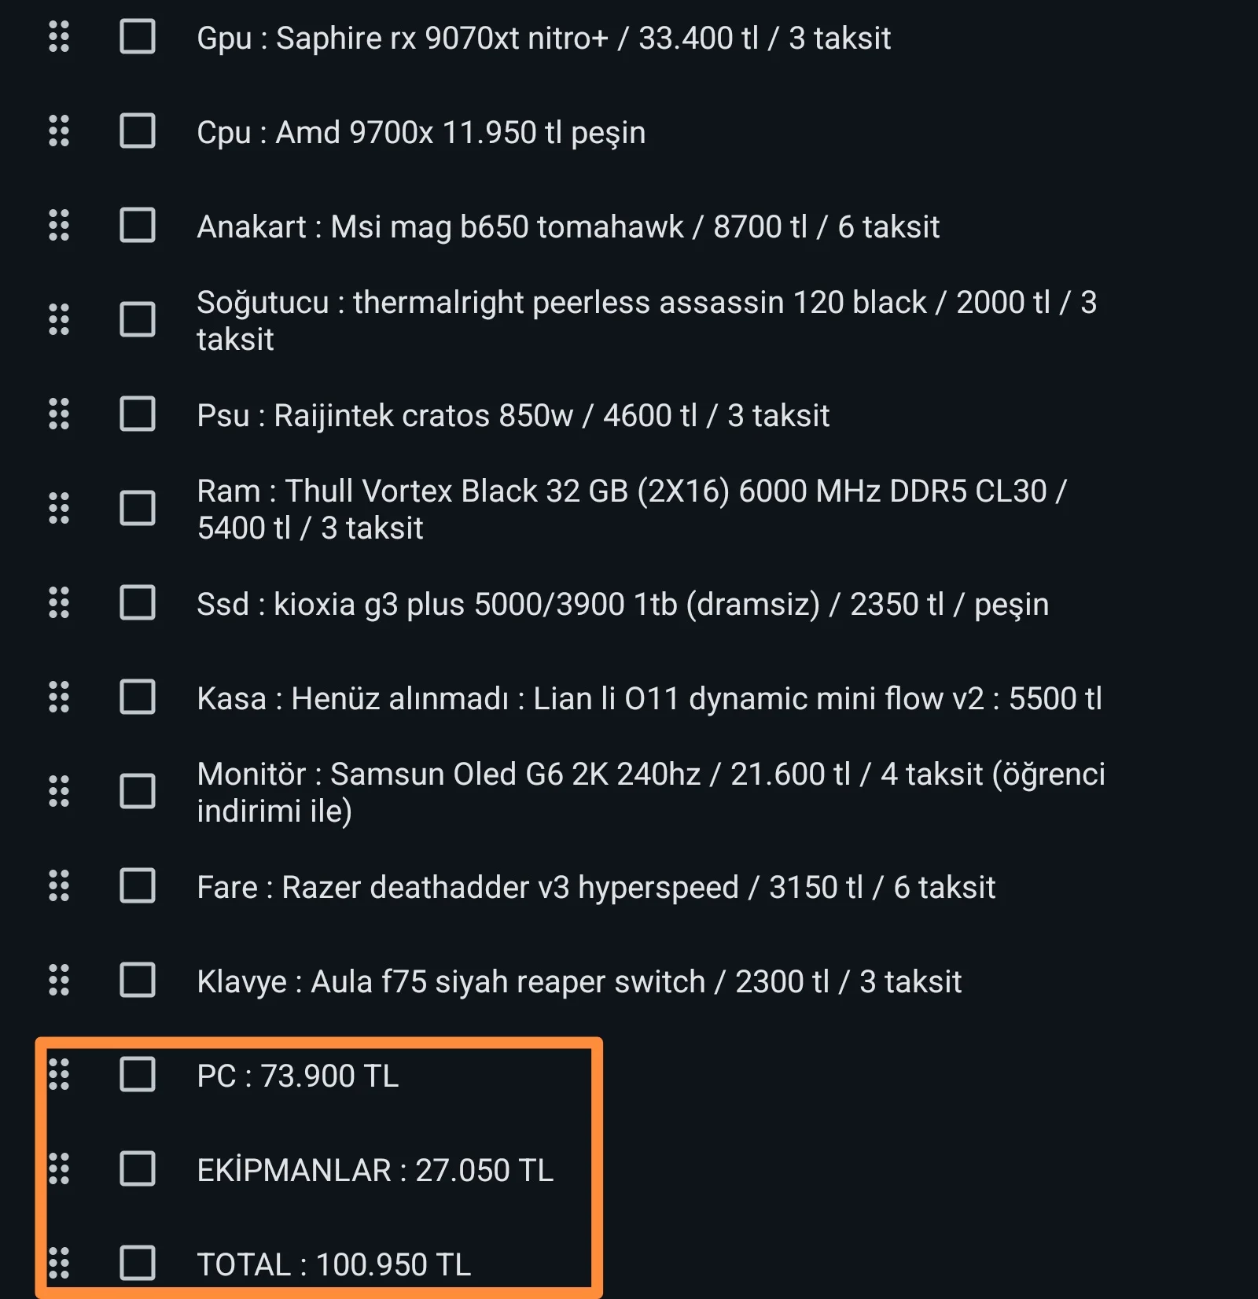Mark the Ram Thull Vortex item done

[x=138, y=509]
